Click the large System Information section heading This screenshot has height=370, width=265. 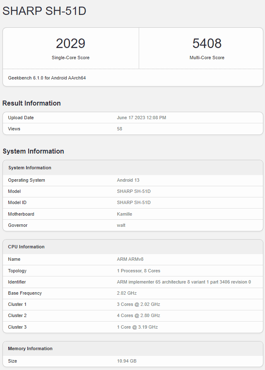point(33,151)
